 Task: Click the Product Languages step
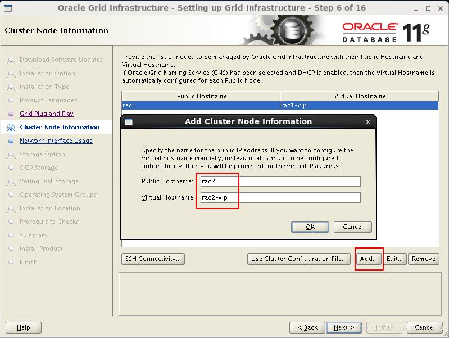(48, 100)
